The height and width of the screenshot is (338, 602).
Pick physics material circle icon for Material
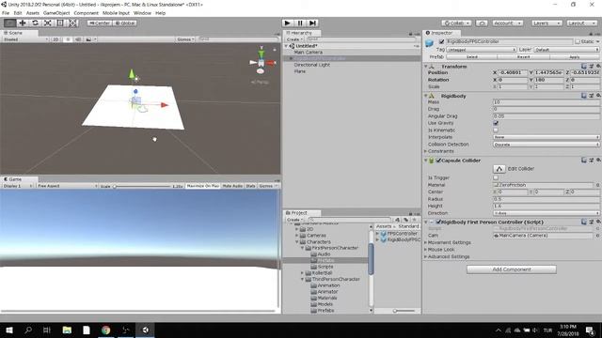597,185
